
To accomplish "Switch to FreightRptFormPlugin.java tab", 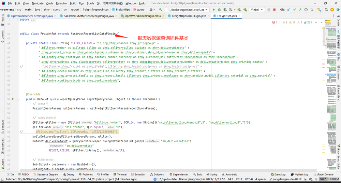I will 189,16.
